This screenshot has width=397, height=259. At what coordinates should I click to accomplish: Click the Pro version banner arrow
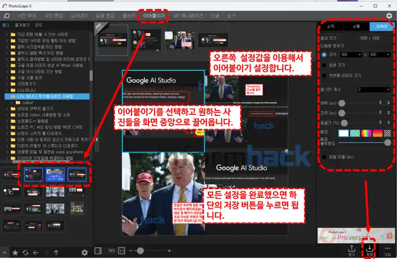pos(390,236)
